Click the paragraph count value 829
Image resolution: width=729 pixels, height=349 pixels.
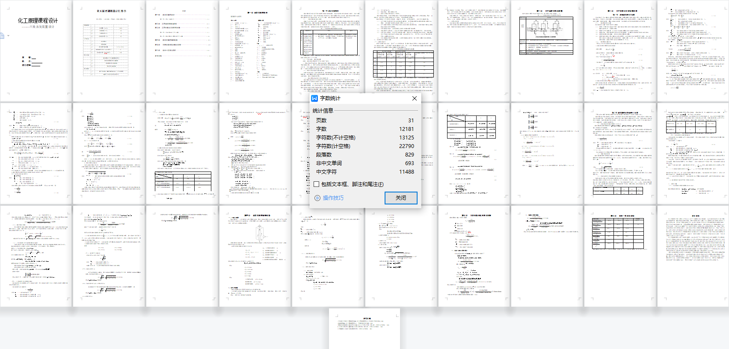409,155
